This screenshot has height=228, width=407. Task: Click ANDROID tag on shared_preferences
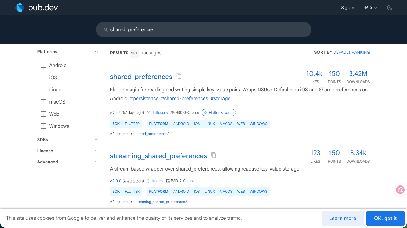coord(181,124)
